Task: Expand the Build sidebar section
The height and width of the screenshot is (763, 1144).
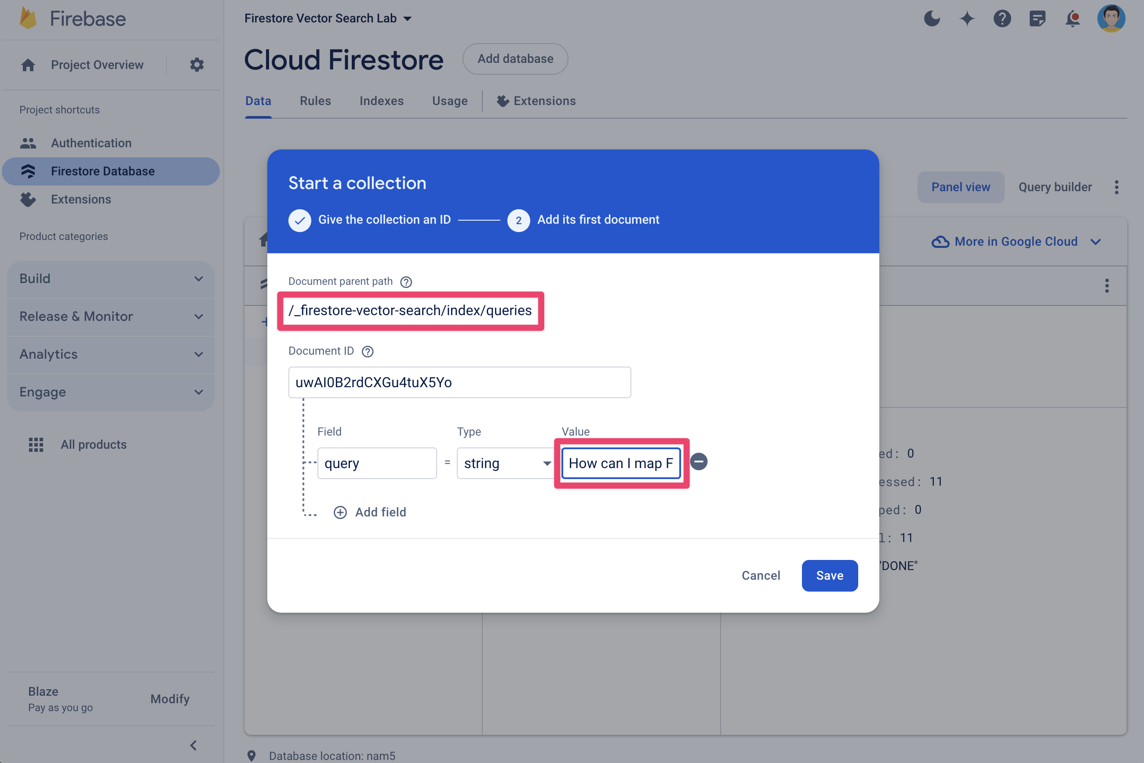Action: (x=110, y=278)
